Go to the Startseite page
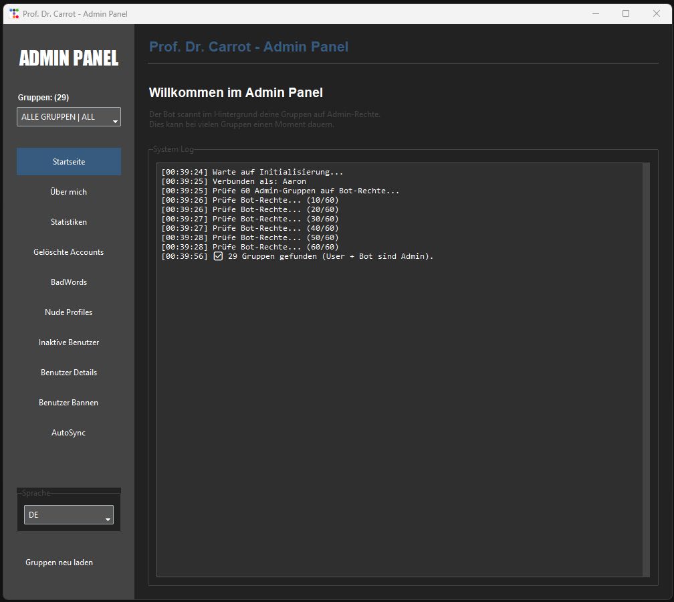Viewport: 674px width, 602px height. pyautogui.click(x=69, y=162)
